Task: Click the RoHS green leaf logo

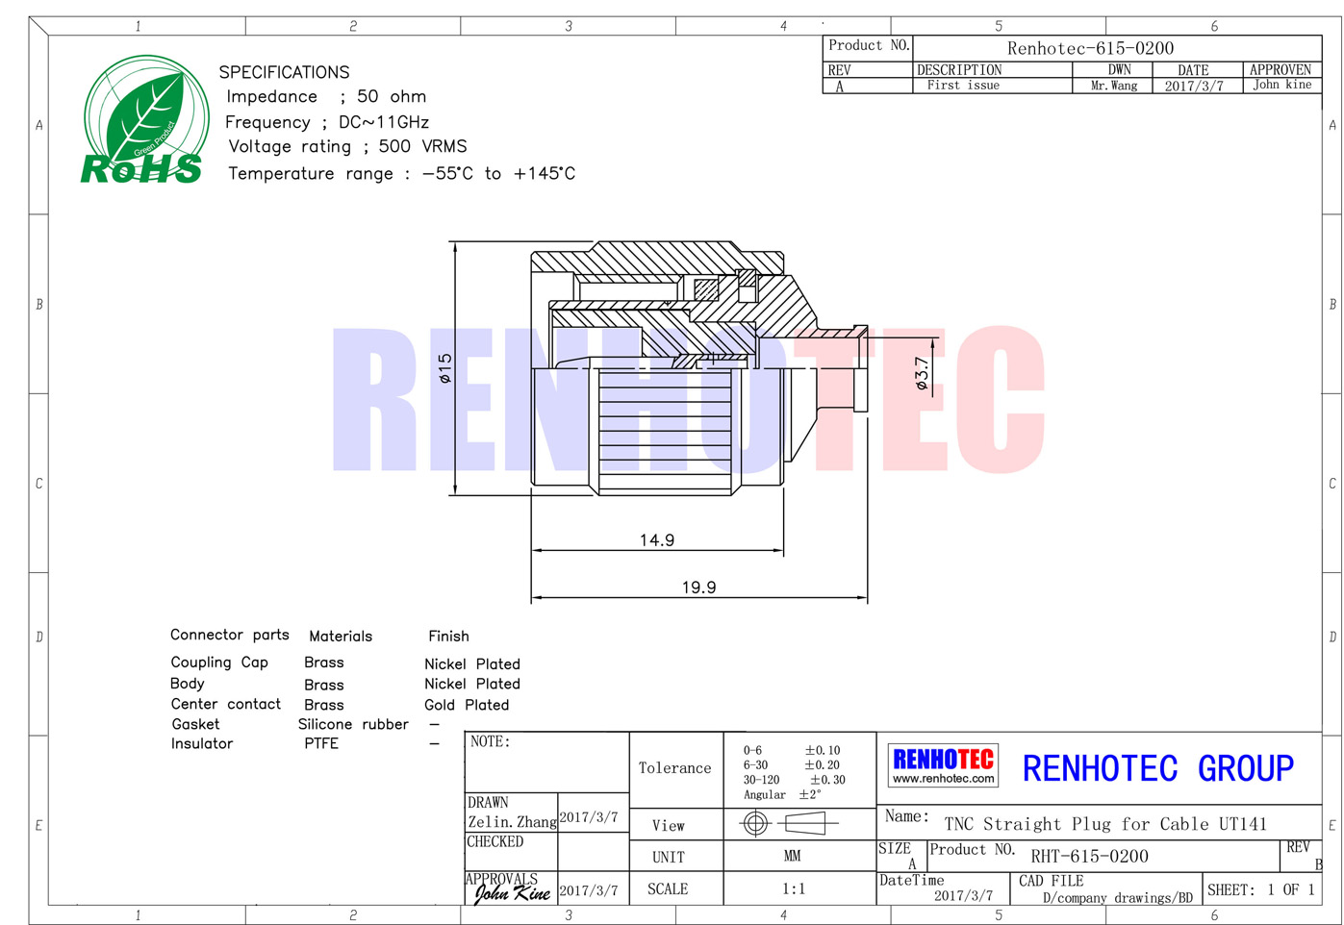Action: click(x=144, y=120)
